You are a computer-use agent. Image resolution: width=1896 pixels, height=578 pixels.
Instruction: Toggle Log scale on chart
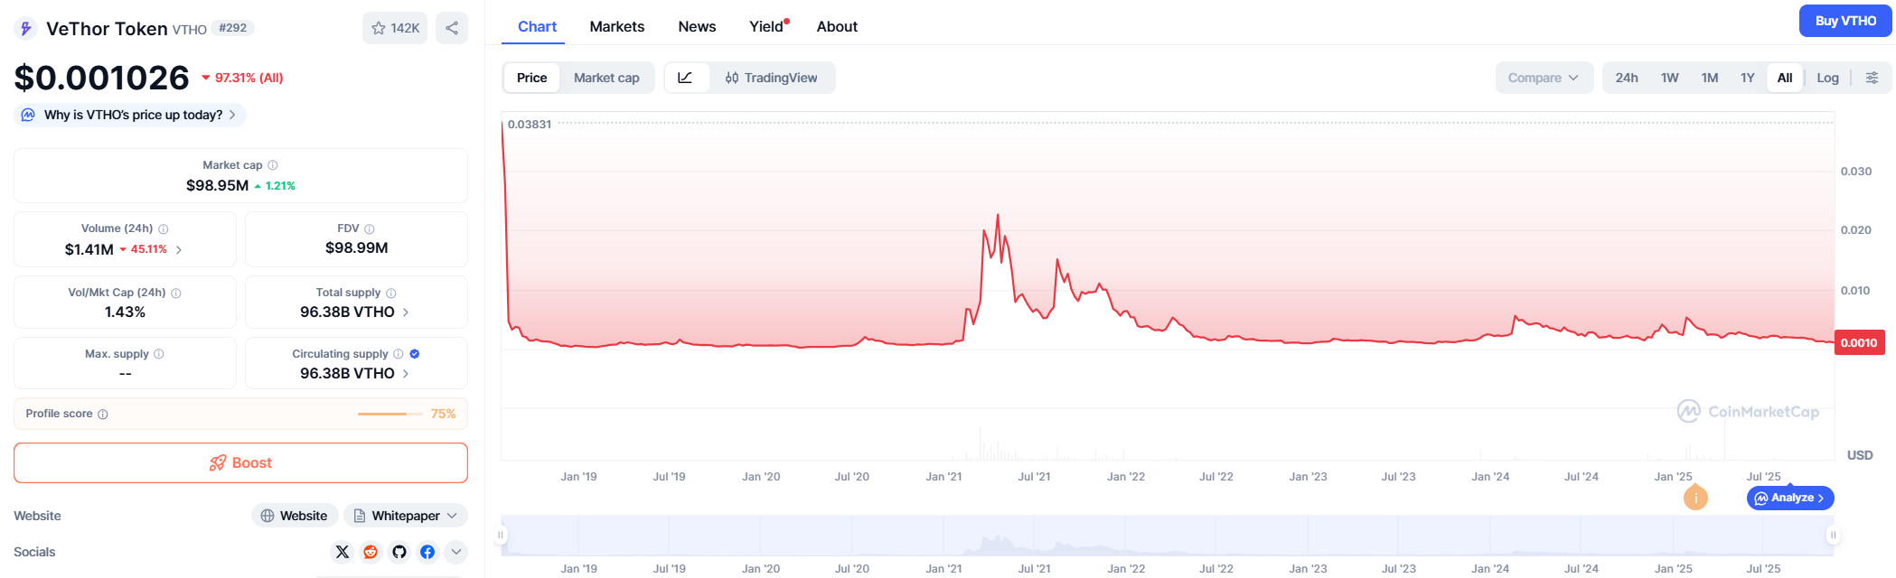(x=1827, y=78)
